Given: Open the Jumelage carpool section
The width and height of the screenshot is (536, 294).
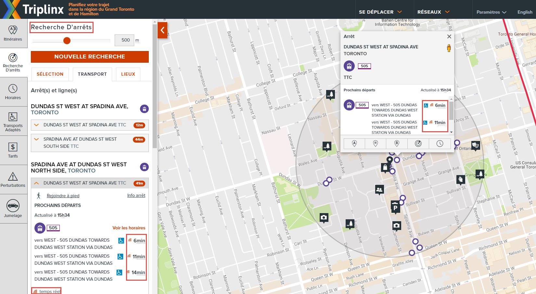Looking at the screenshot, I should pos(13,209).
